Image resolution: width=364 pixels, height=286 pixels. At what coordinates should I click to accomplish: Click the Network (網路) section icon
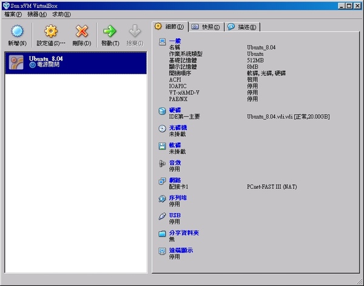[x=162, y=181]
